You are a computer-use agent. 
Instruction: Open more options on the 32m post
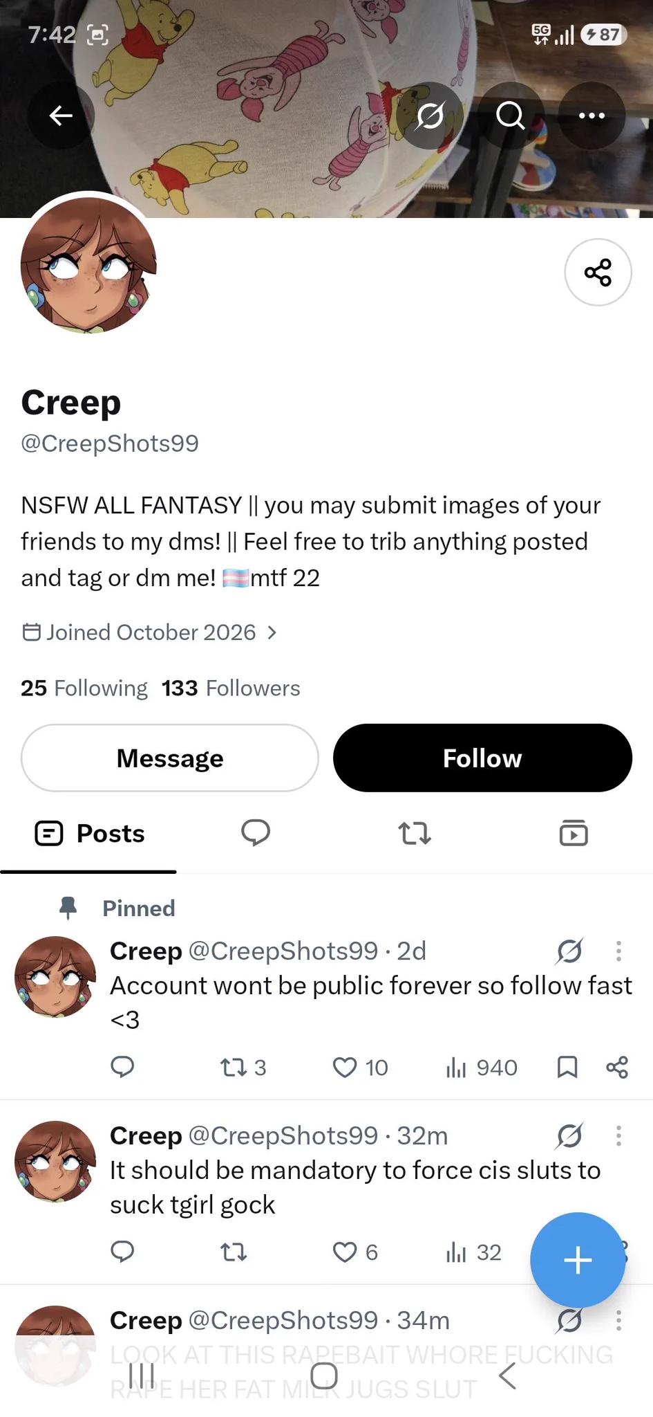coord(618,1135)
